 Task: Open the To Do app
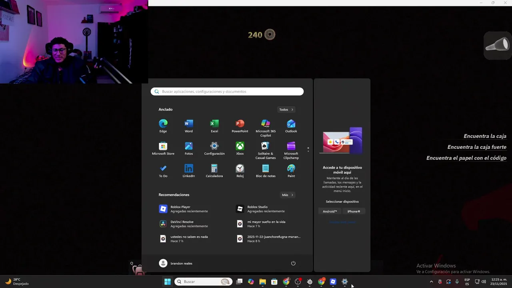pos(163,171)
